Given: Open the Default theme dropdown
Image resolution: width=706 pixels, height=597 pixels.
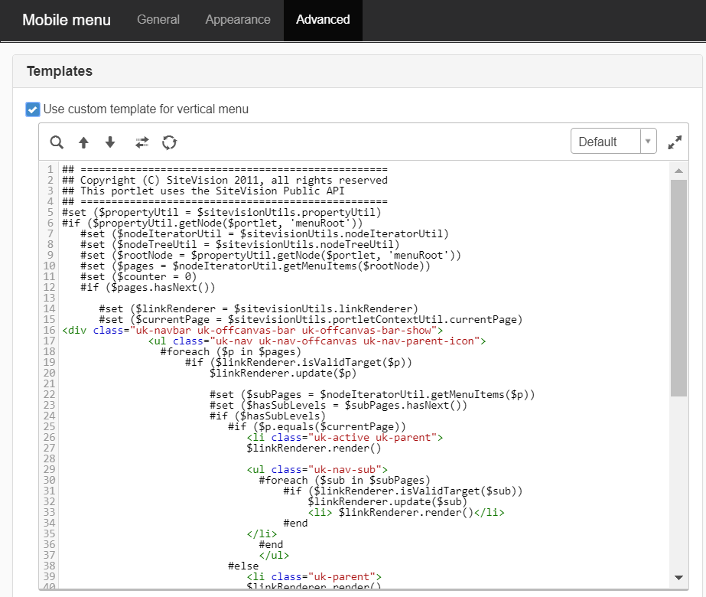Looking at the screenshot, I should tap(613, 142).
